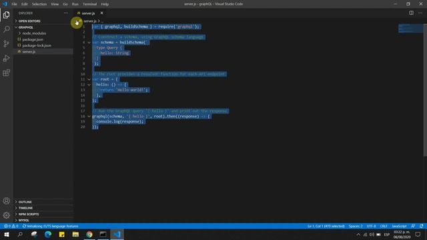Click Ln 1, Col 1 cursor position
This screenshot has width=427, height=240.
point(326,226)
